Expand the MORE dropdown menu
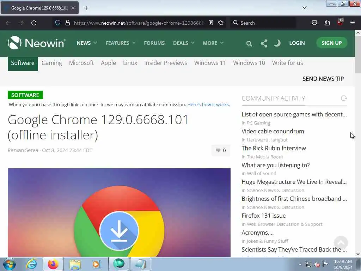This screenshot has width=361, height=271. click(x=213, y=43)
